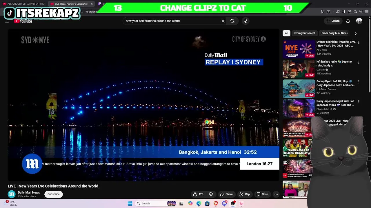371x208 pixels.
Task: Open the Daily Mail News channel avatar
Action: [12, 194]
